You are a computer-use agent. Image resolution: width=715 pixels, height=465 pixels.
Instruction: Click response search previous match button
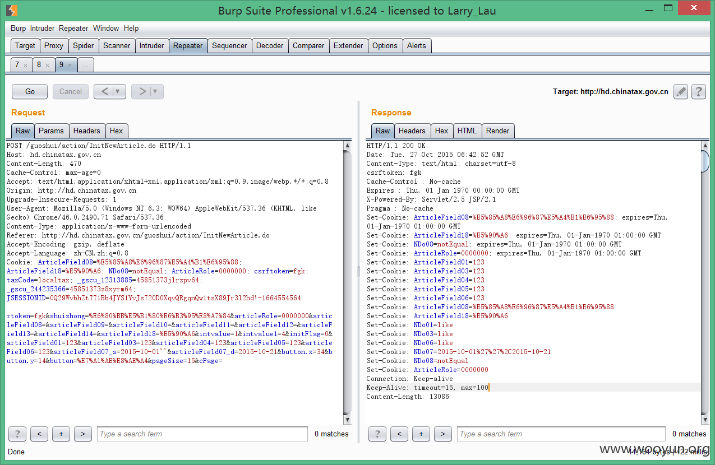click(x=399, y=434)
